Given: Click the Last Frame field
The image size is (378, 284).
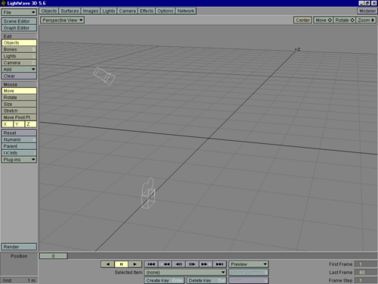Looking at the screenshot, I should tap(366, 273).
